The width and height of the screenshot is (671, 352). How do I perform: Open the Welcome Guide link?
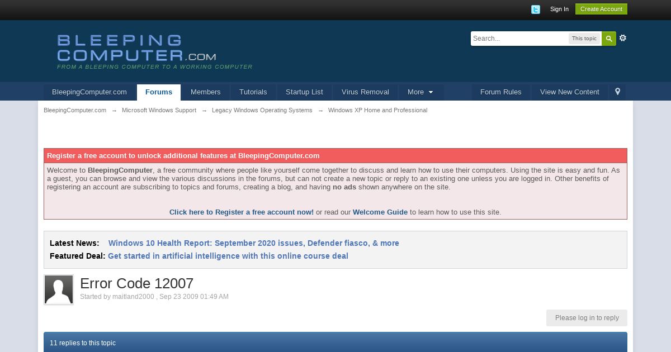(x=380, y=212)
